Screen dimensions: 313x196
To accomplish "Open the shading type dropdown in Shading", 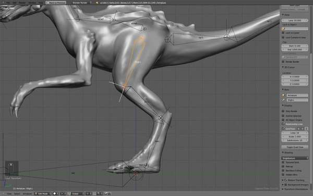I will tap(295, 158).
